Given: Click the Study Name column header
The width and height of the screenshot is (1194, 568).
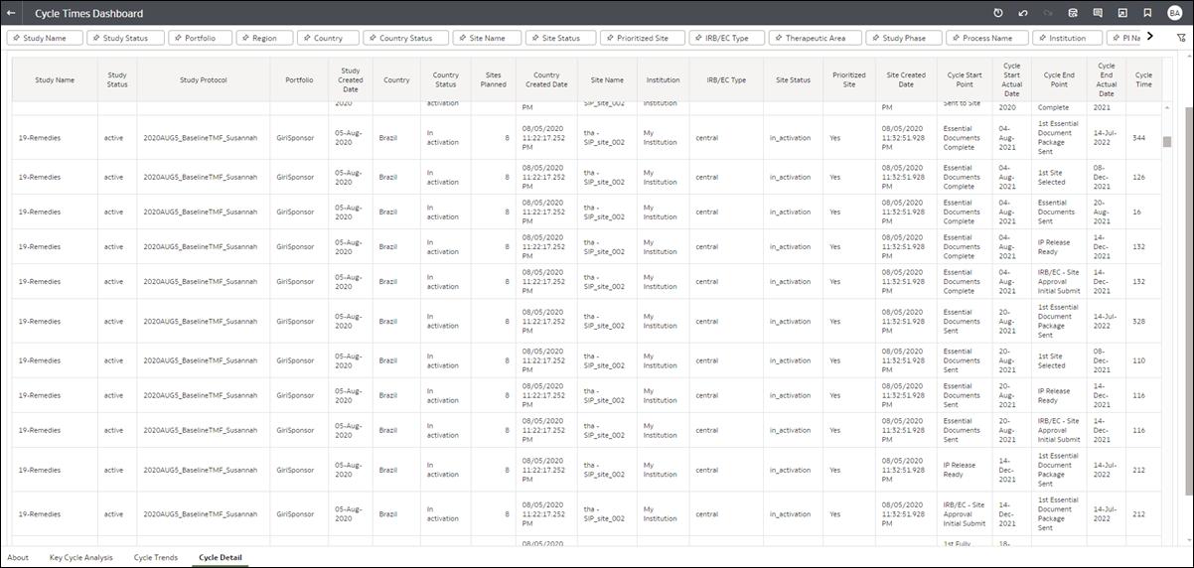Looking at the screenshot, I should coord(55,79).
